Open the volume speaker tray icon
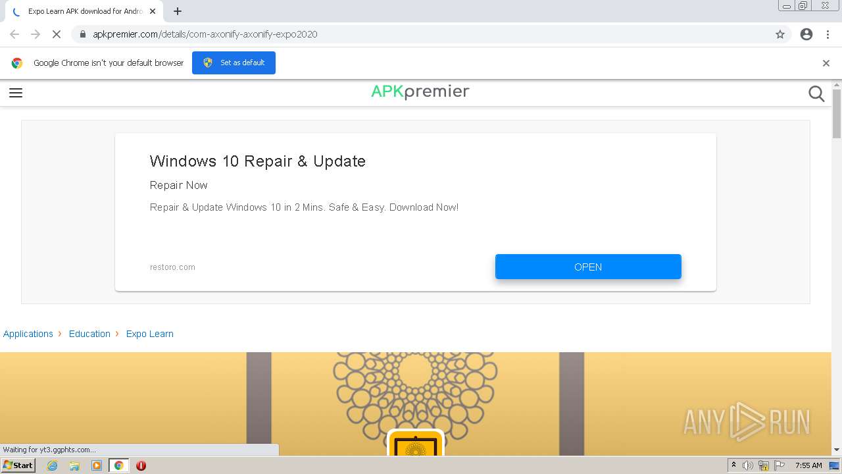842x474 pixels. point(748,465)
